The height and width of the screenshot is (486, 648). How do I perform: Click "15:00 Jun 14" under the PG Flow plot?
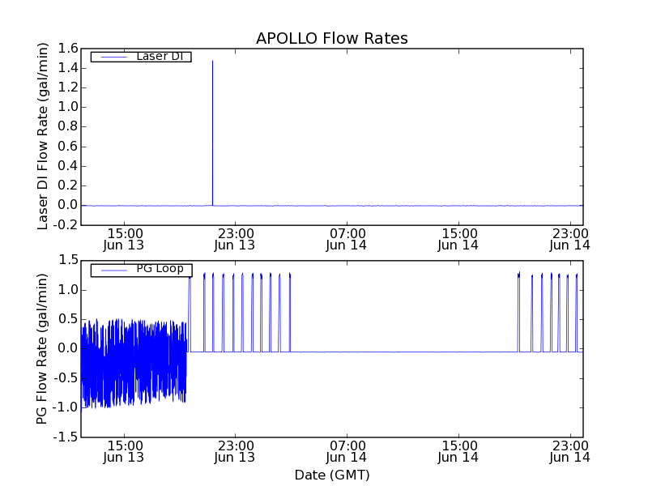458,452
